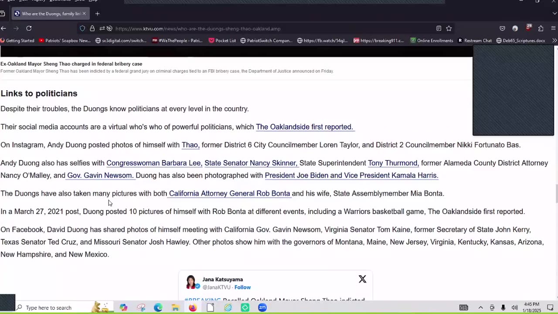Screen dimensions: 558x314
Task: Open President Joe Biden and Kamala Harris link
Action: click(351, 175)
